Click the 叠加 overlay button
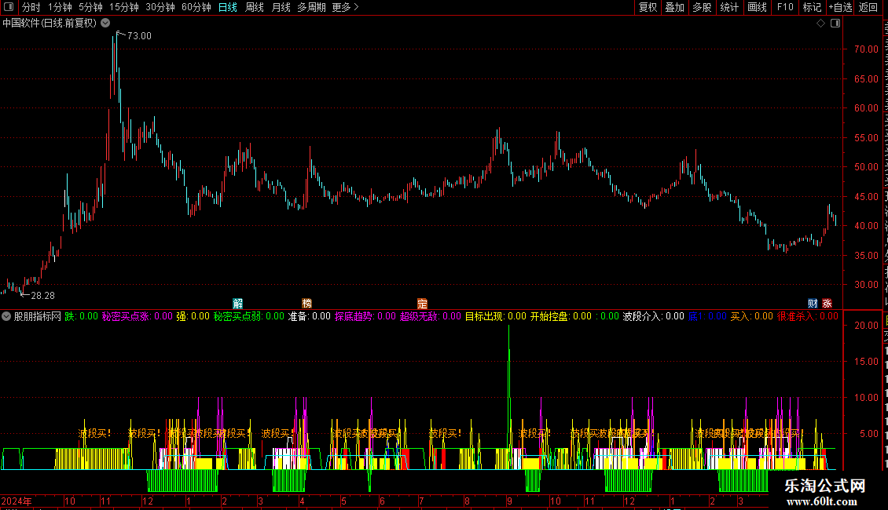 (675, 7)
